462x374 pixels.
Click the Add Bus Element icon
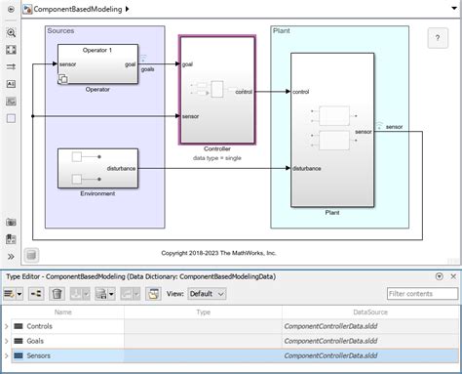click(36, 294)
